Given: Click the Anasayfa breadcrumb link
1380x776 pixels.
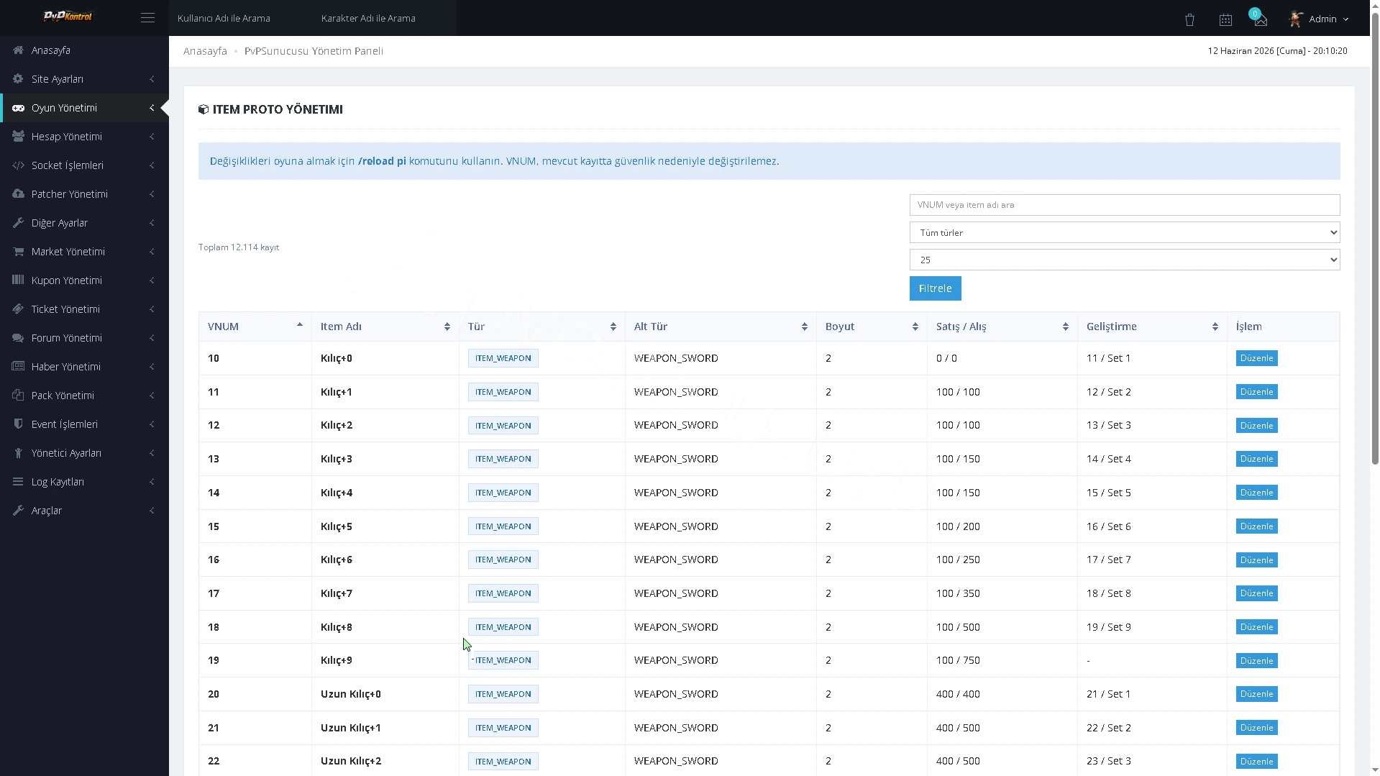Looking at the screenshot, I should click(x=205, y=51).
